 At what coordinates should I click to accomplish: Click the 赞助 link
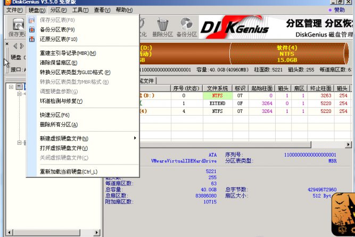tap(339, 10)
